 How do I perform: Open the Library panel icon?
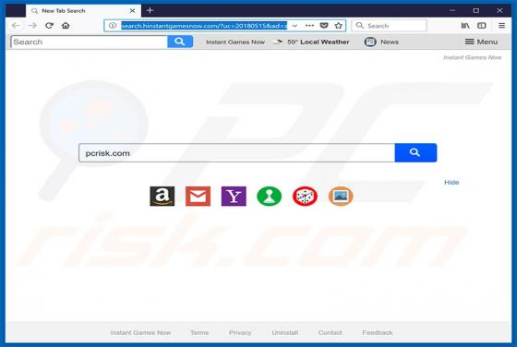click(465, 25)
